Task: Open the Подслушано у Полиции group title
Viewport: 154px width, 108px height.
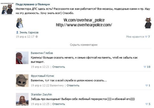Action: pos(33,4)
